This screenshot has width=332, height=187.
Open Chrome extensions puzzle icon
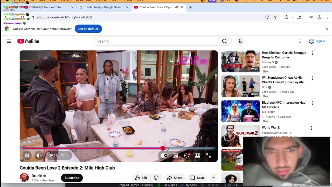point(286,17)
